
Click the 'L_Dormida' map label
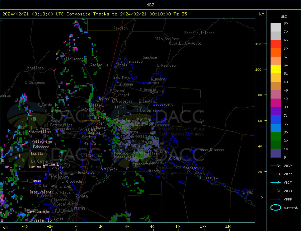(209, 178)
